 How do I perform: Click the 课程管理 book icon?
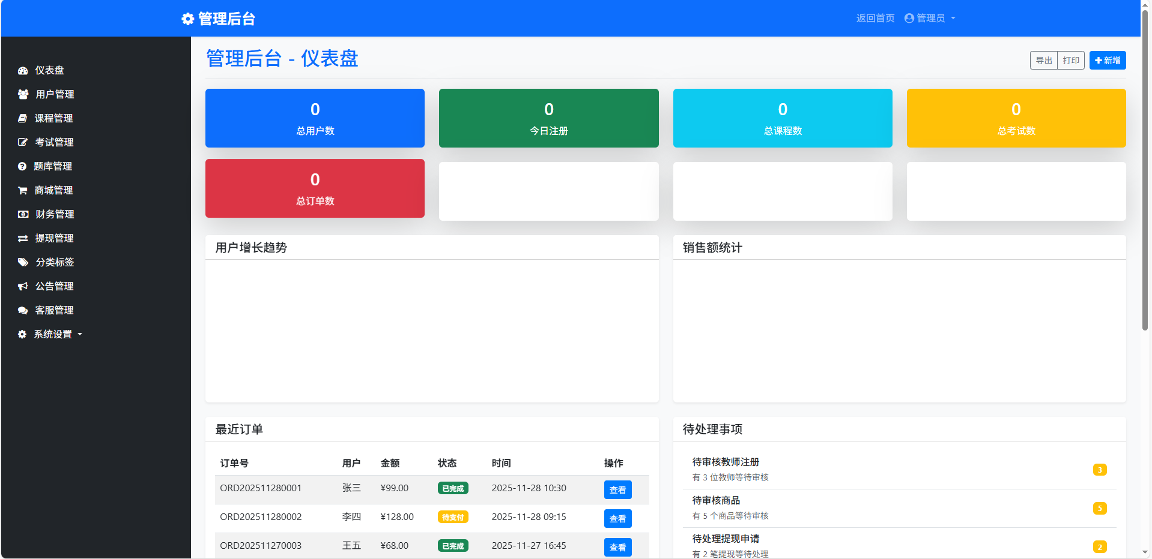coord(22,118)
